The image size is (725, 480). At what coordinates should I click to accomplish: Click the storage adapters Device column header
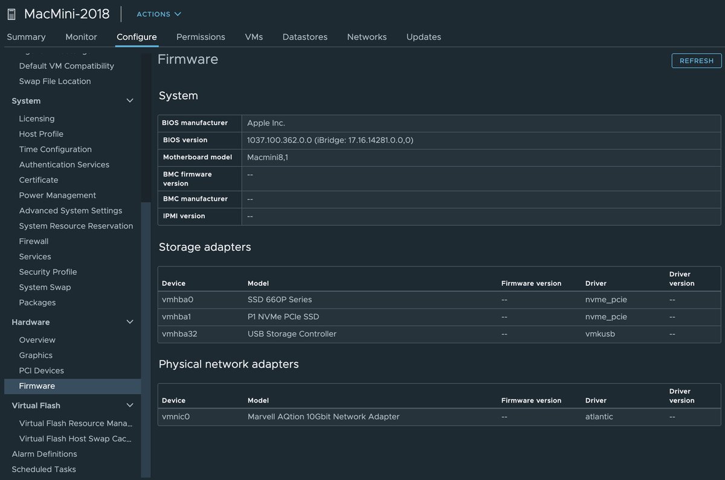173,283
